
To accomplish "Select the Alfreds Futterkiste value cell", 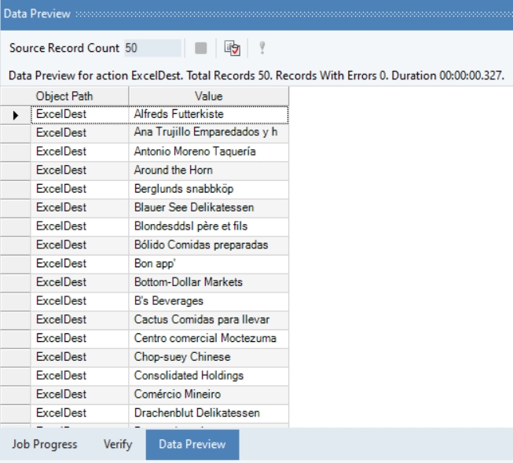I will (x=209, y=115).
